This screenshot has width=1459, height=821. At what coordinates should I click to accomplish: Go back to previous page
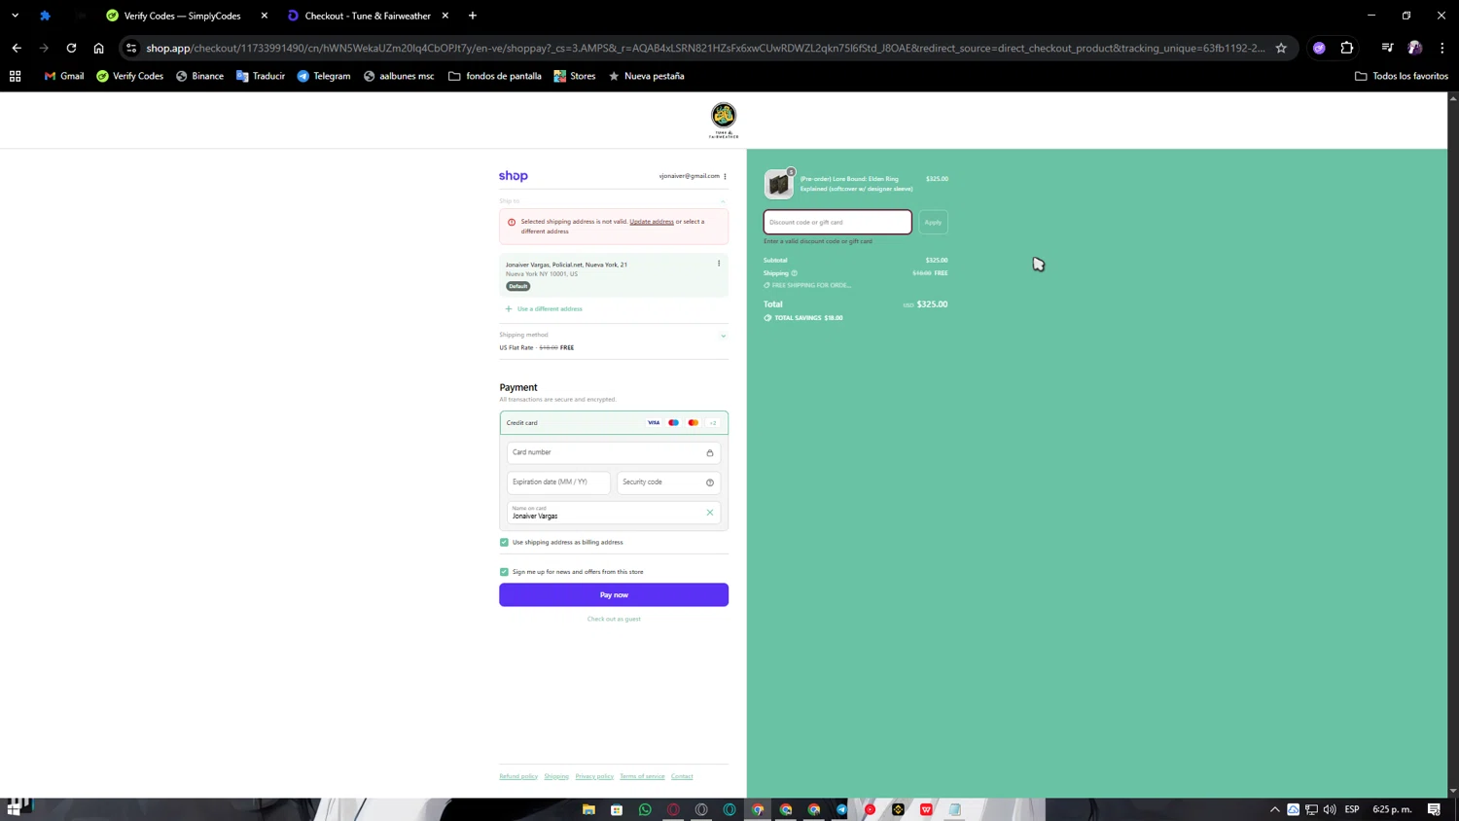pyautogui.click(x=17, y=48)
